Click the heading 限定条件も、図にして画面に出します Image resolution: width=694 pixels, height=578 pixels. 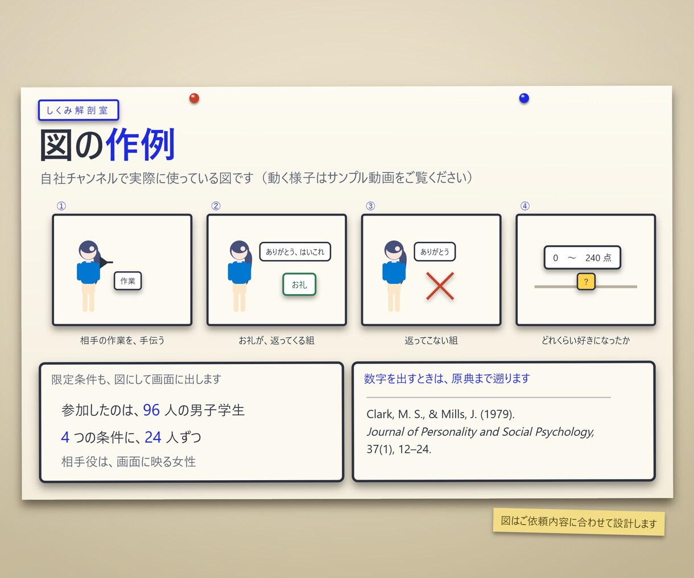pyautogui.click(x=136, y=379)
